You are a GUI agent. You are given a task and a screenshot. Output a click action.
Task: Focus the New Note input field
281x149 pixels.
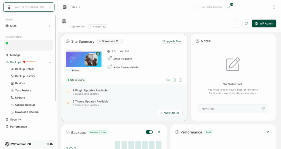pos(233,109)
